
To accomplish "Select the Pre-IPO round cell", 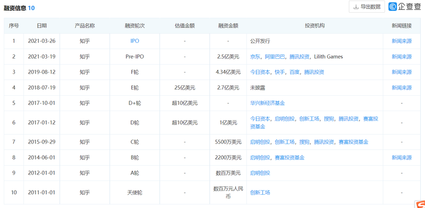I will coord(135,57).
